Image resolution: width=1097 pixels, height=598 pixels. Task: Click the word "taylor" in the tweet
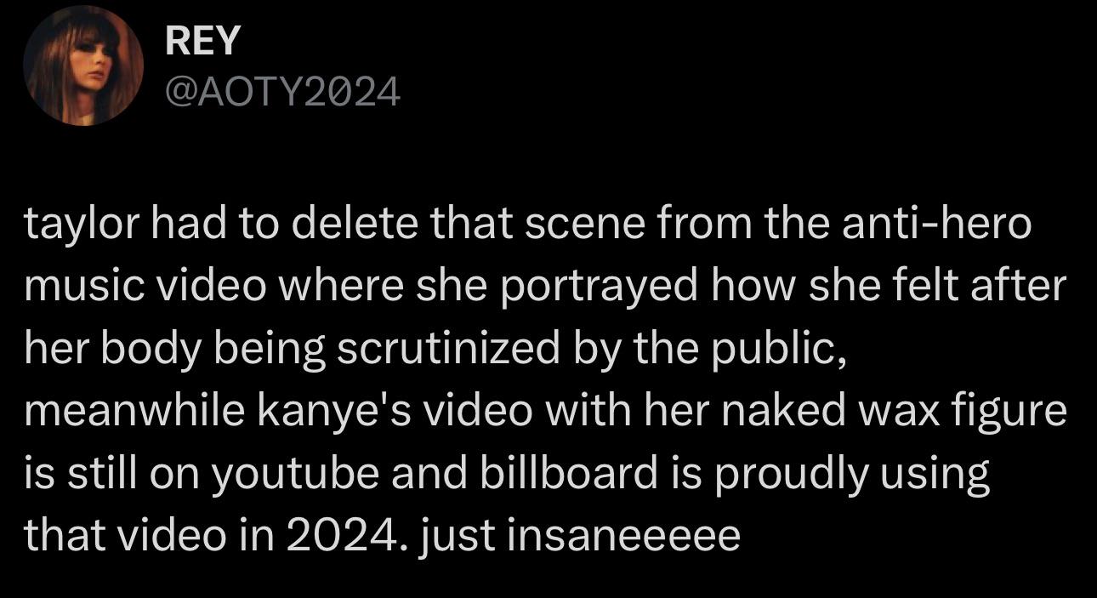tap(77, 224)
